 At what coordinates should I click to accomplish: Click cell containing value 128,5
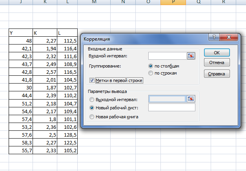pos(67,134)
